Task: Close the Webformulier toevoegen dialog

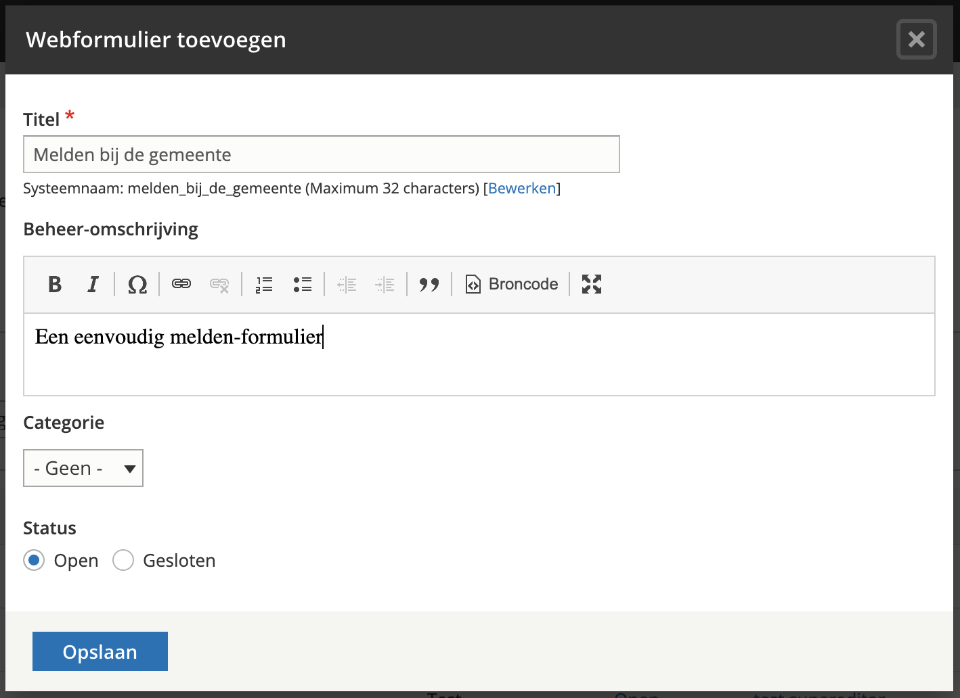Action: pos(916,40)
